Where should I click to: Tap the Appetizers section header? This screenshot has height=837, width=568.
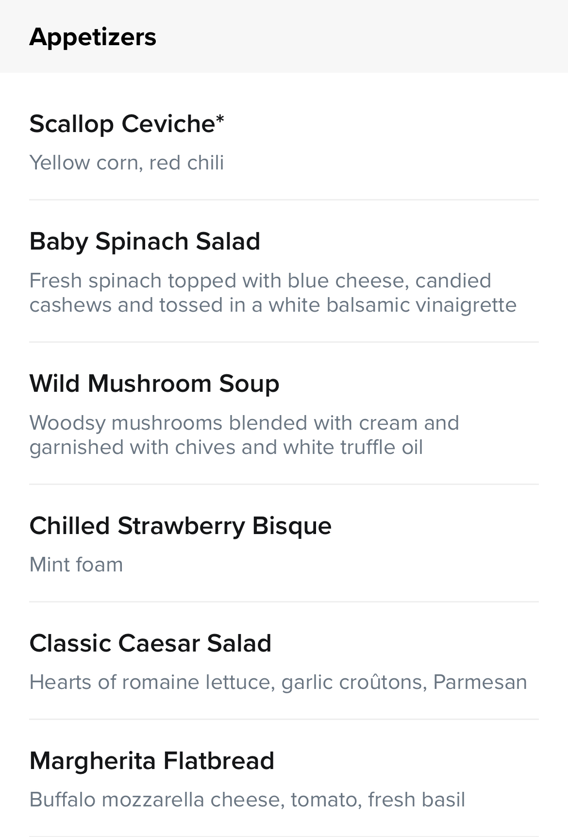click(x=284, y=36)
